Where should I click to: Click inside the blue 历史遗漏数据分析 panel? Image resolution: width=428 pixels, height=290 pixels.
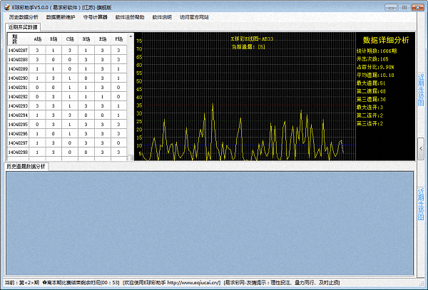pos(210,223)
